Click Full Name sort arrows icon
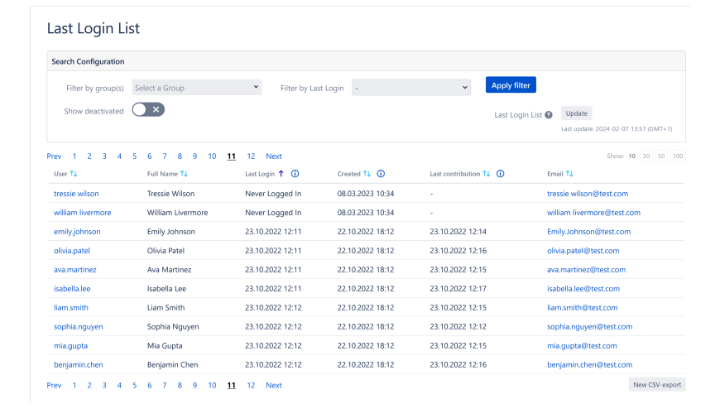Viewport: 720px width, 409px height. pyautogui.click(x=185, y=174)
